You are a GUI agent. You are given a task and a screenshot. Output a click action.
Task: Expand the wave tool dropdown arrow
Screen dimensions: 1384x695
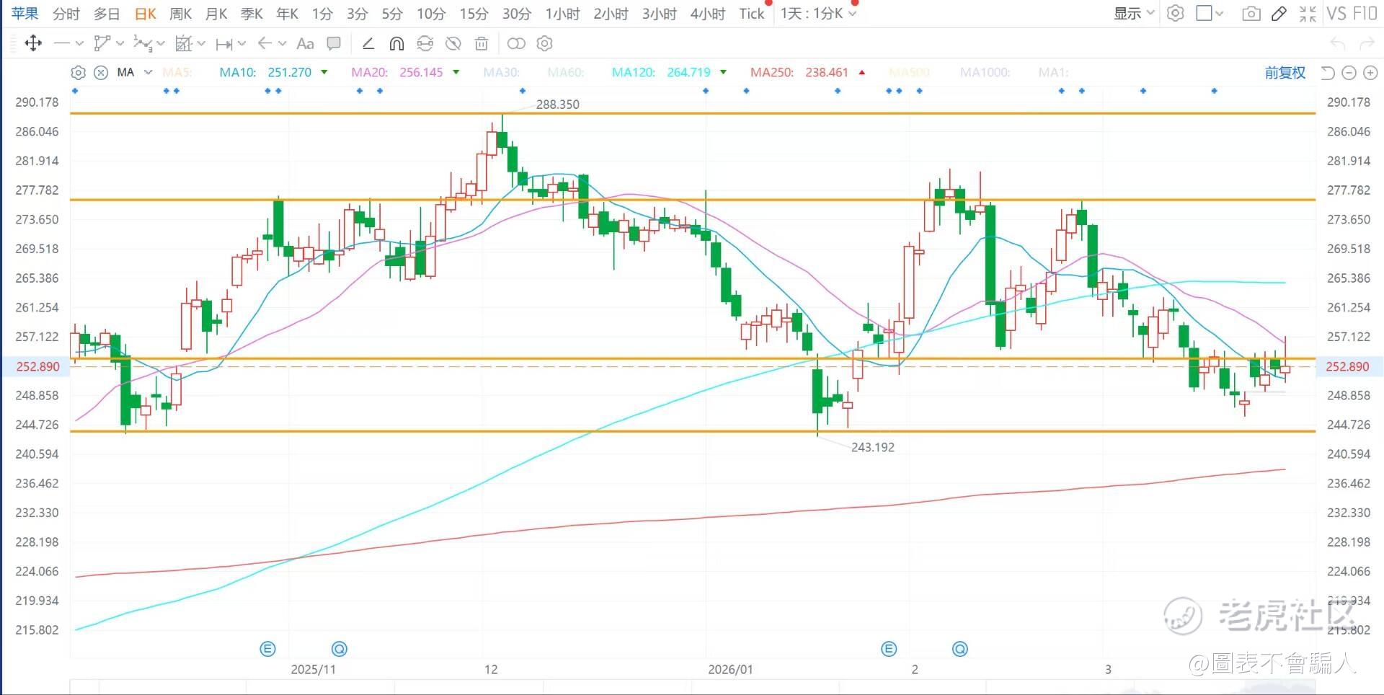click(x=160, y=44)
